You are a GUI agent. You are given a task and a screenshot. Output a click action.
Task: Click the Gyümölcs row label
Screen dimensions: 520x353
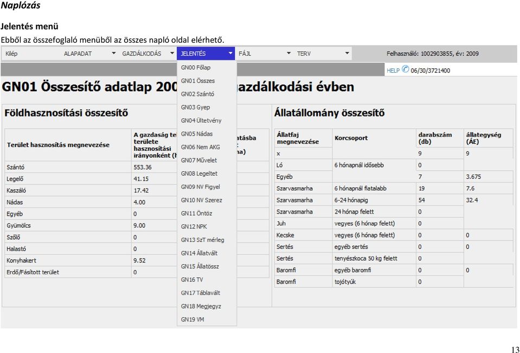coord(18,226)
